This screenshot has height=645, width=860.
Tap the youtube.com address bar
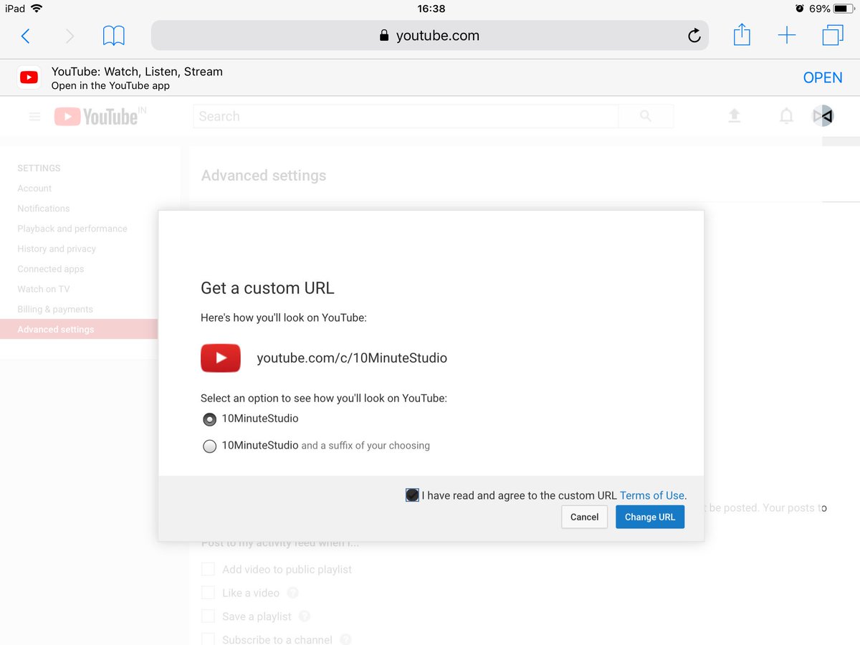pos(429,35)
